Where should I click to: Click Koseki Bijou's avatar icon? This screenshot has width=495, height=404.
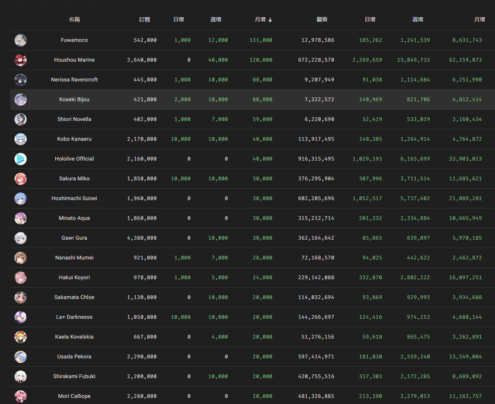pos(21,100)
